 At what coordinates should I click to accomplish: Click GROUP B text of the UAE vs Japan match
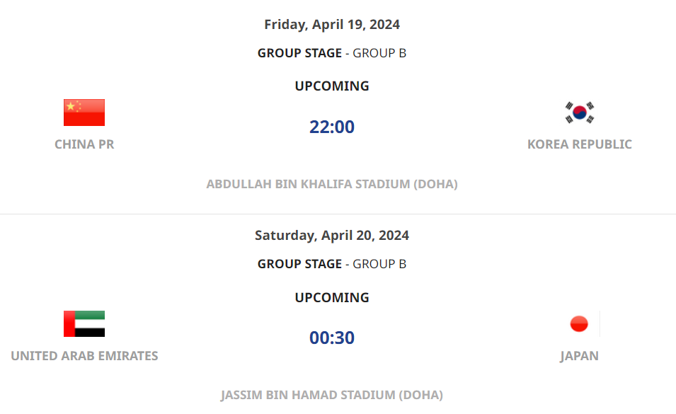379,264
